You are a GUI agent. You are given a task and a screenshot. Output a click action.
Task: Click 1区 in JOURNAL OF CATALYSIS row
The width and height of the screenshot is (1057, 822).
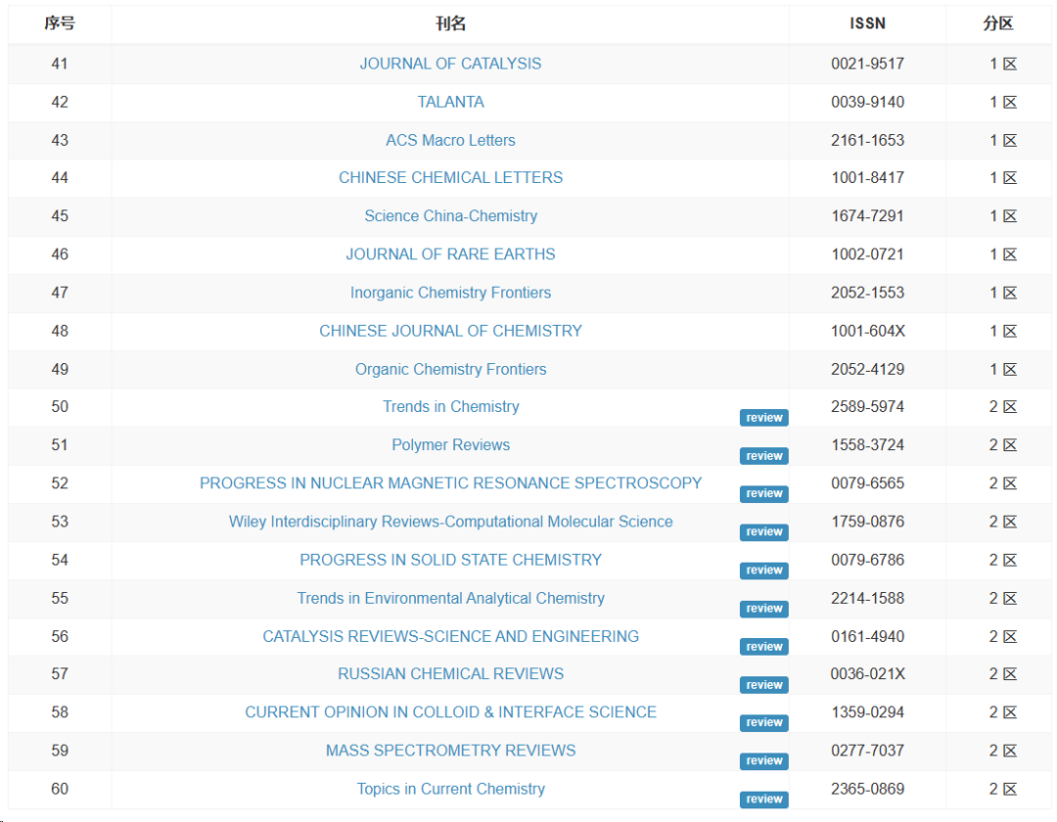pos(1002,64)
